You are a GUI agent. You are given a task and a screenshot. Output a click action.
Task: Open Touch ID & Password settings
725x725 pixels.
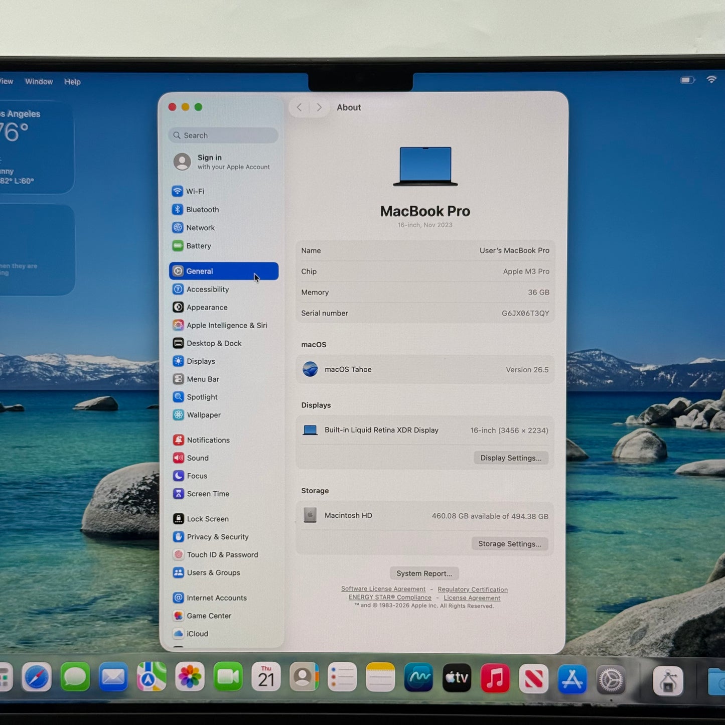223,554
